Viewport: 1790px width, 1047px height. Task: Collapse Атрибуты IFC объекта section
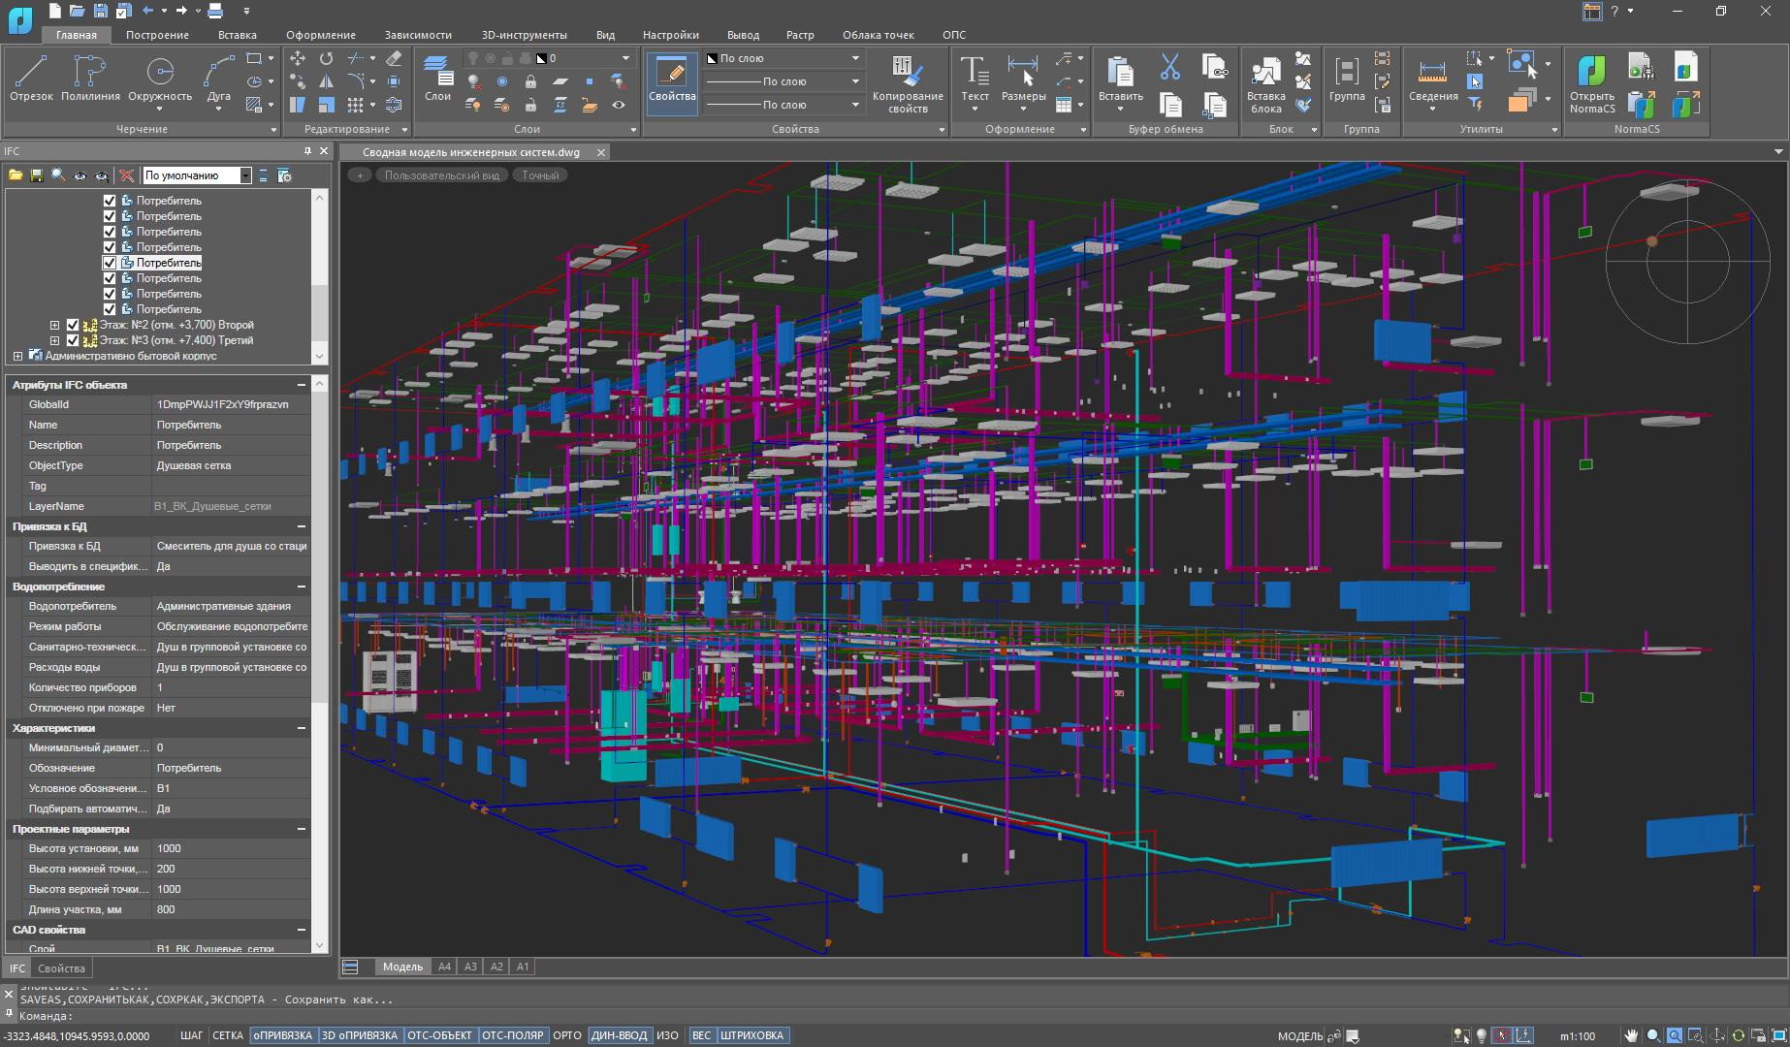click(x=302, y=385)
